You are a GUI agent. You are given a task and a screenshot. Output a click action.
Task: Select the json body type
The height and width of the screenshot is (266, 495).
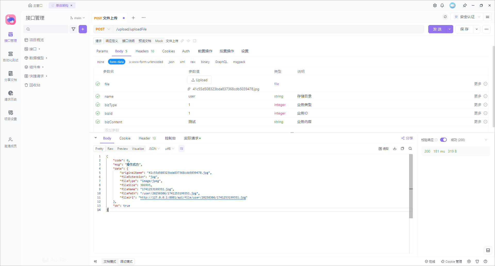(171, 62)
